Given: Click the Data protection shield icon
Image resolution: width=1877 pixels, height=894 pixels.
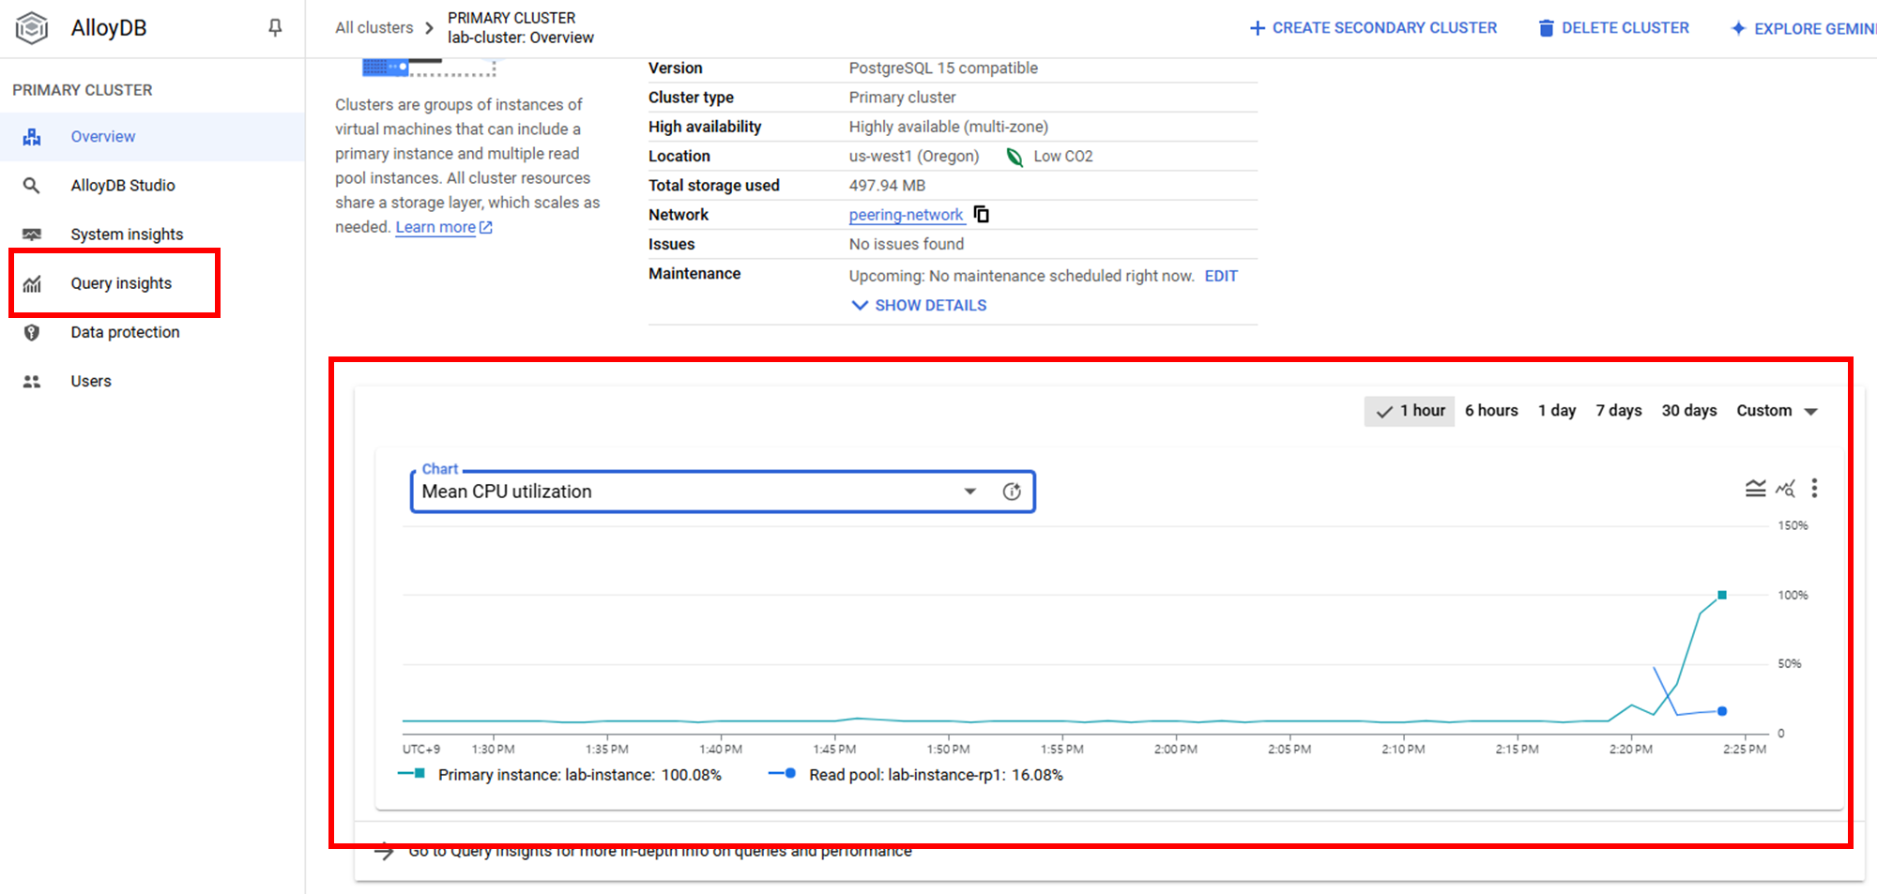Looking at the screenshot, I should click(x=32, y=332).
